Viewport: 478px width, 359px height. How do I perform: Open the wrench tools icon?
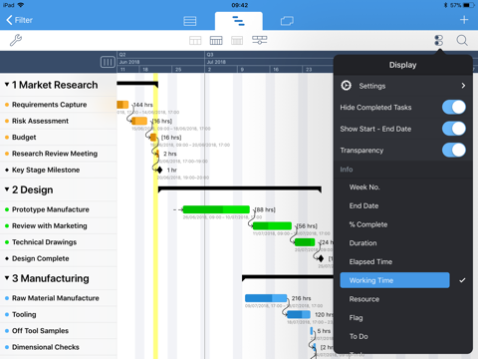pyautogui.click(x=16, y=41)
